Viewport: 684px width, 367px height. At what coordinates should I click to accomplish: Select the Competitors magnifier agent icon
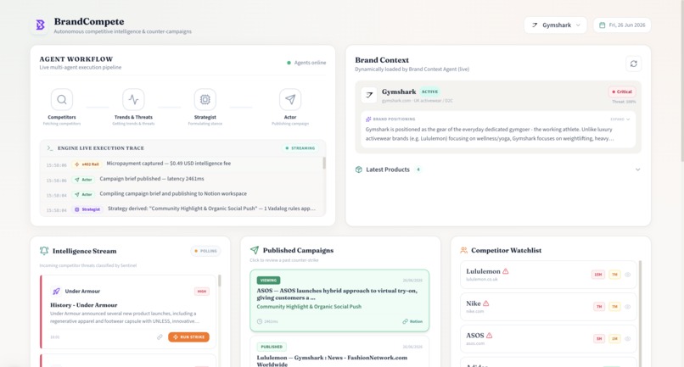pos(61,99)
